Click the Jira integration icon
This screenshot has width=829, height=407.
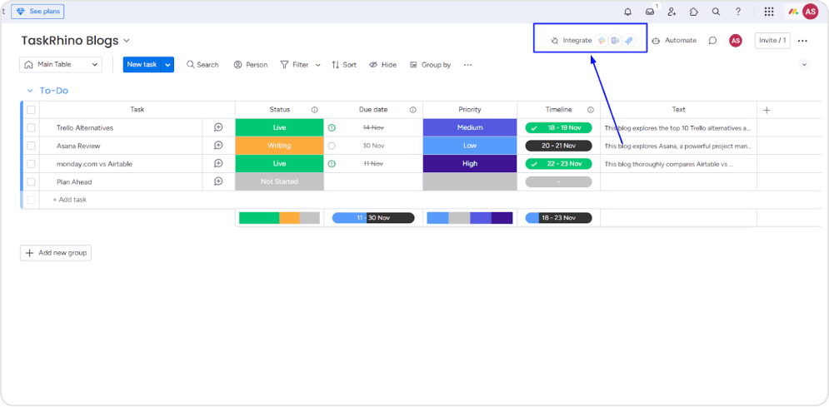pyautogui.click(x=628, y=40)
